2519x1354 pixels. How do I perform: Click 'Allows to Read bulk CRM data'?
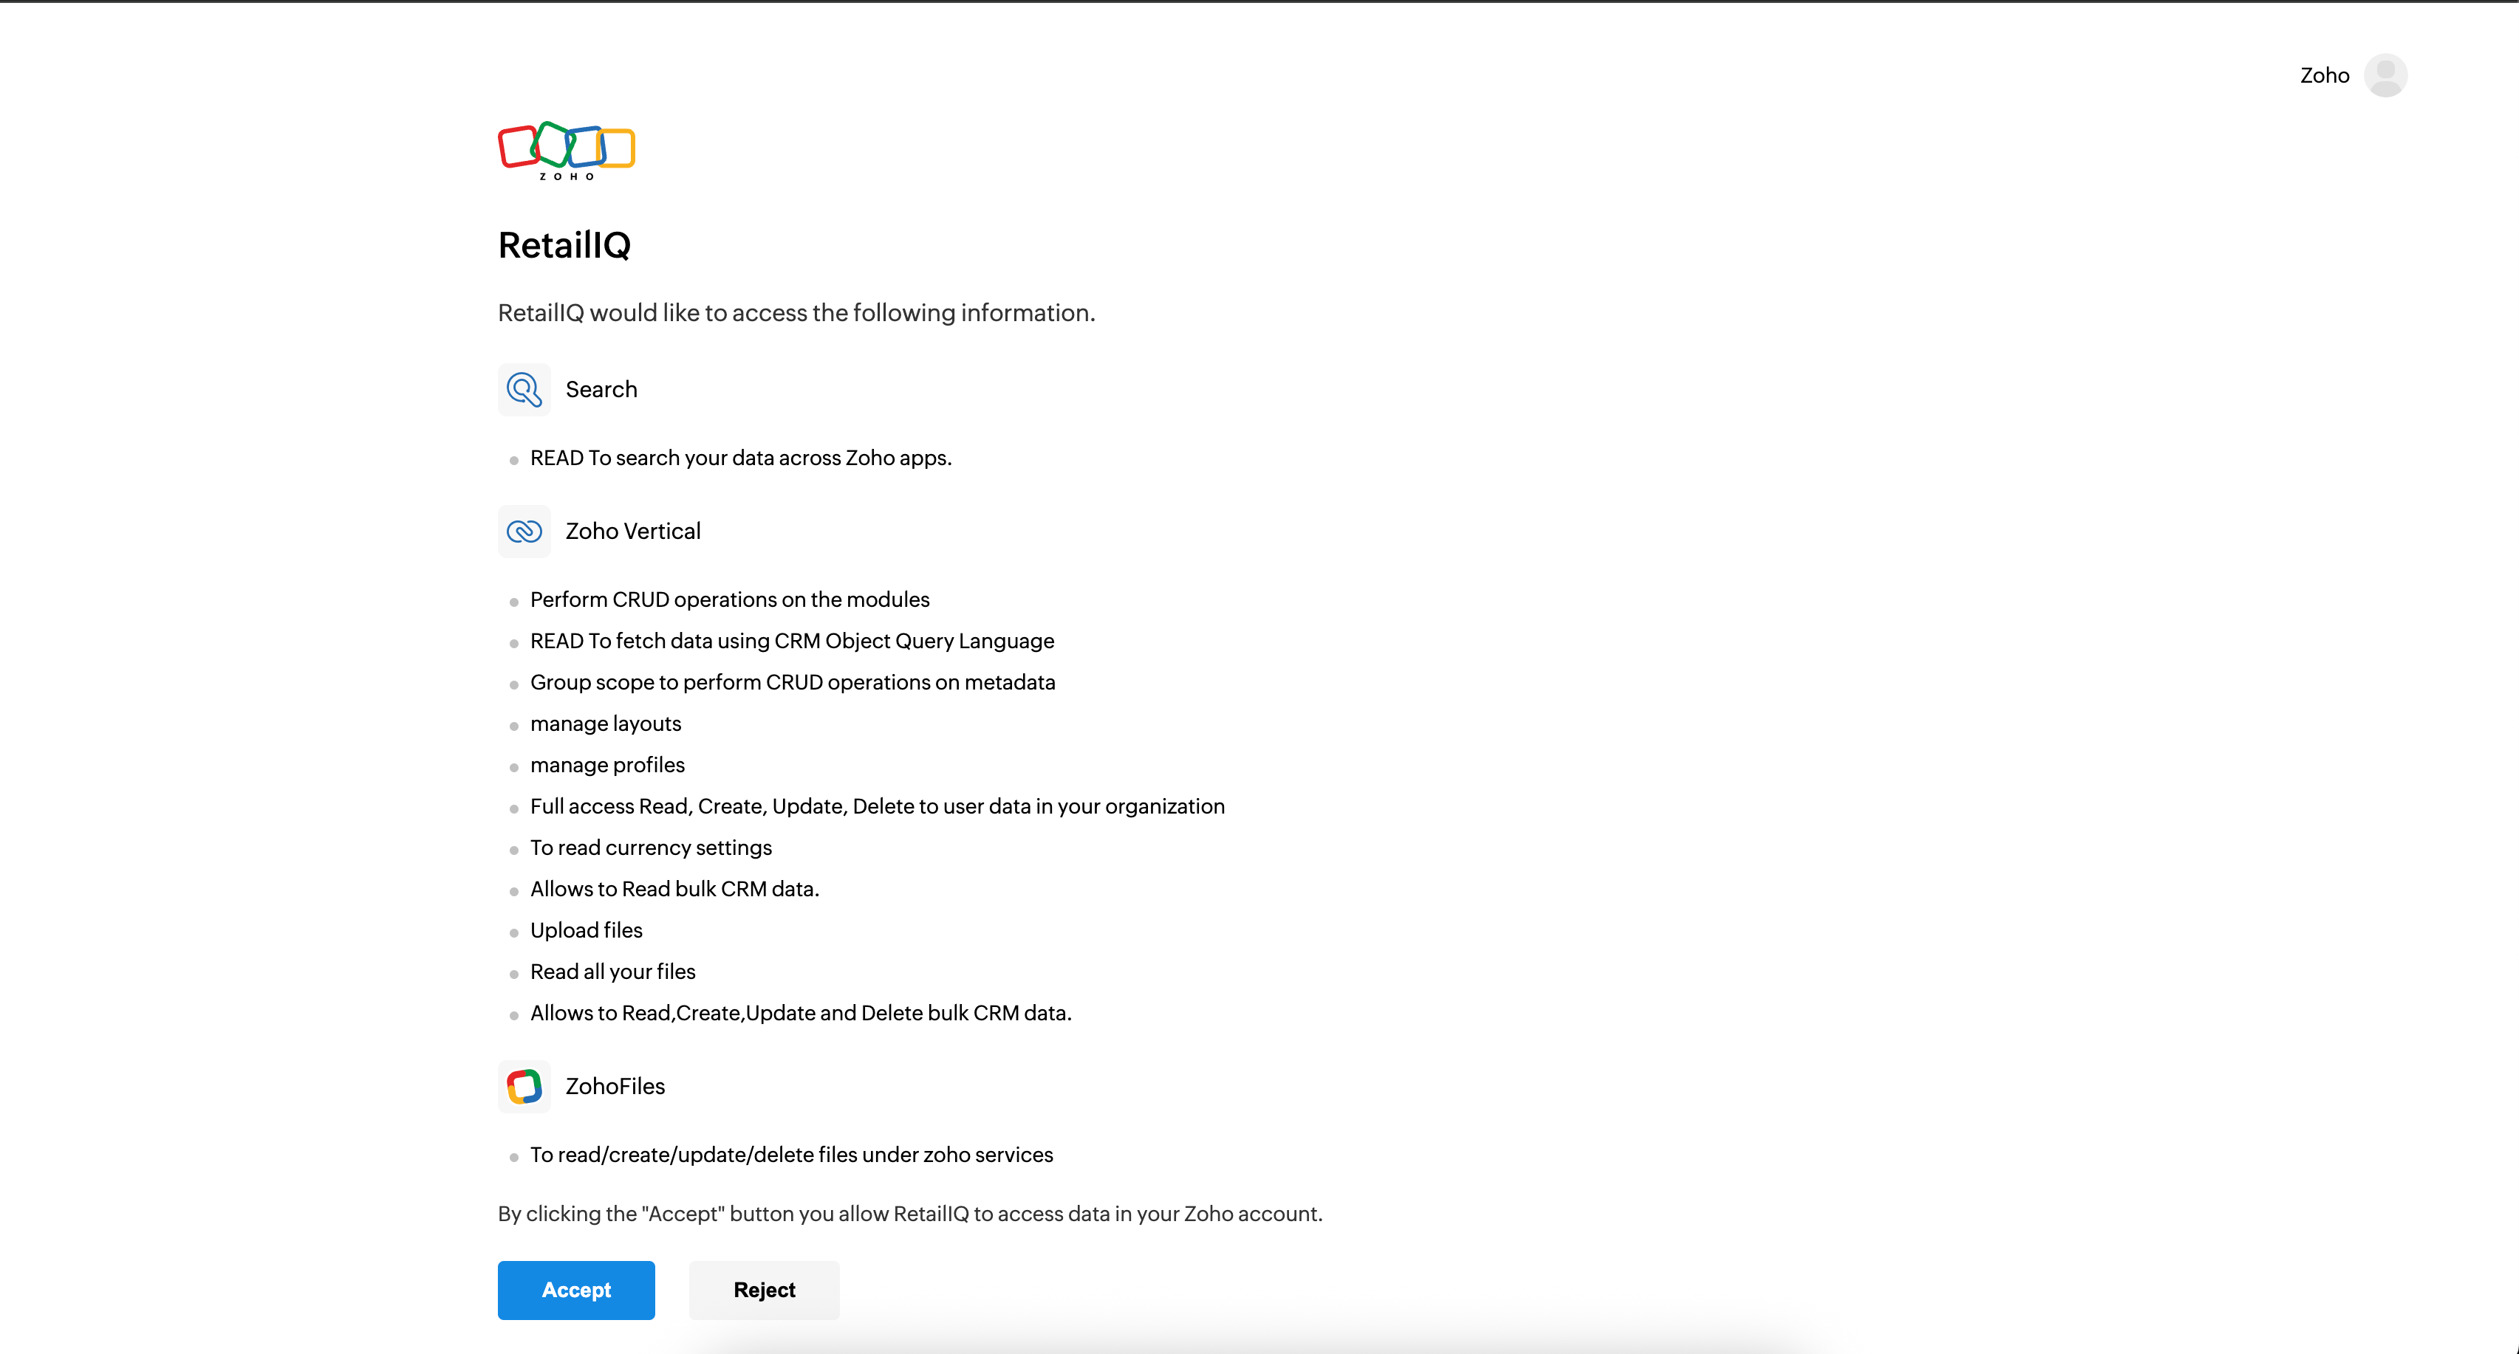pyautogui.click(x=674, y=889)
